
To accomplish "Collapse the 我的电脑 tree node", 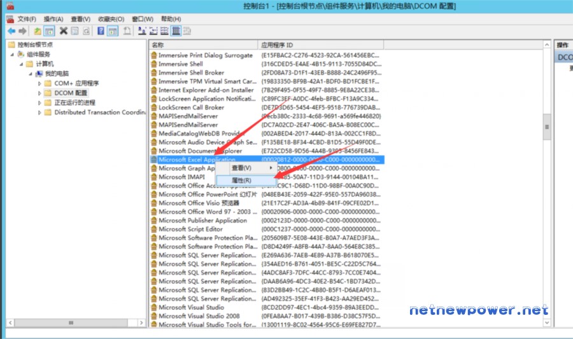I will point(31,74).
